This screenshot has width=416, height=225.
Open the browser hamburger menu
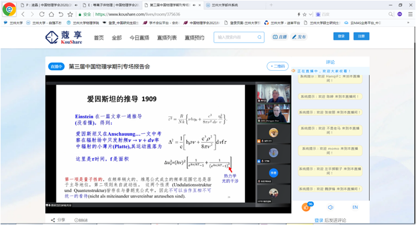pyautogui.click(x=410, y=14)
